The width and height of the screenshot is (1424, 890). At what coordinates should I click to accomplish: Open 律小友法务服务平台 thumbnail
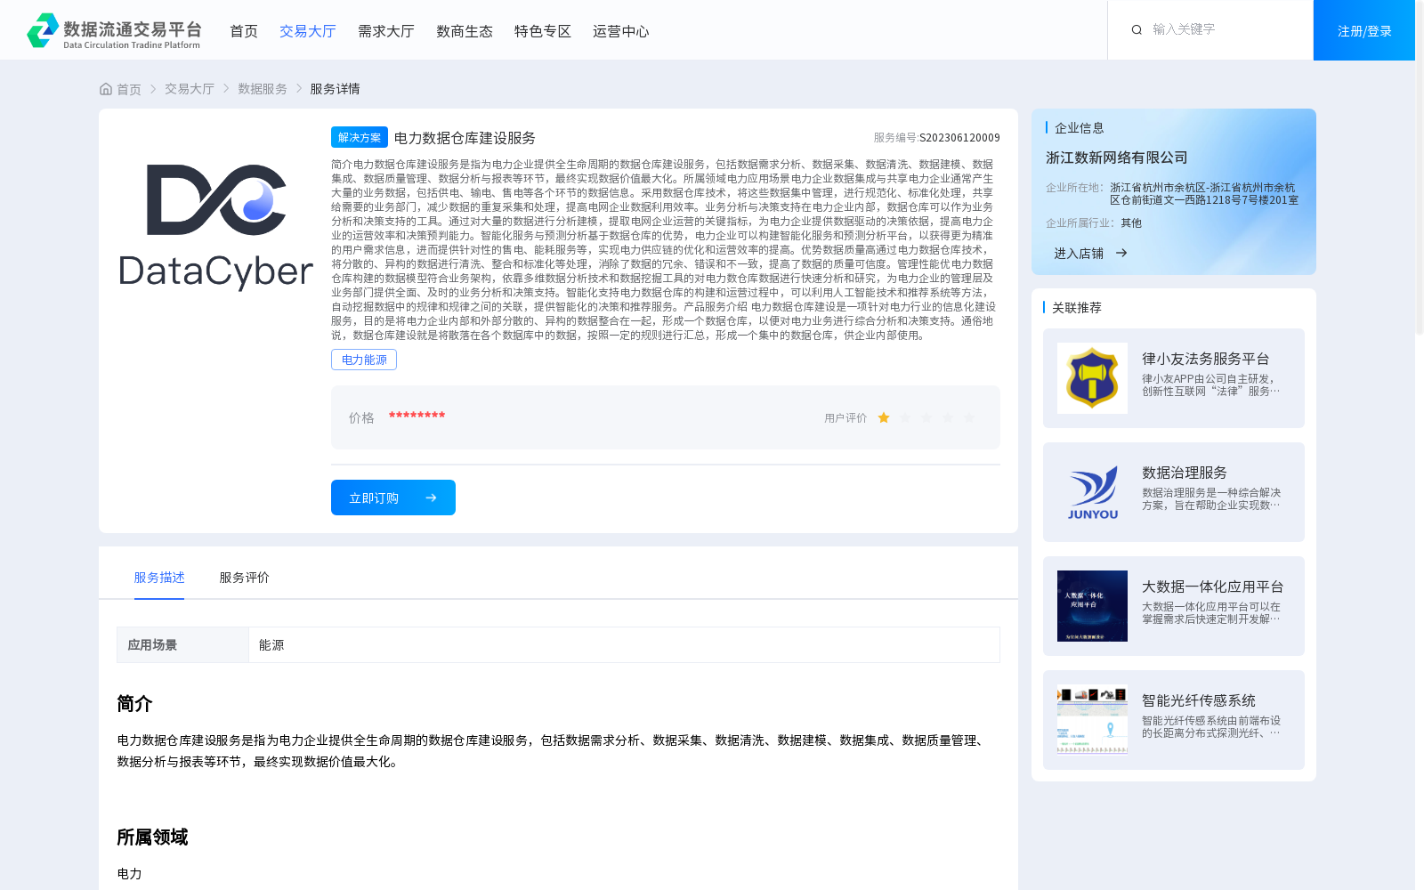[1092, 378]
